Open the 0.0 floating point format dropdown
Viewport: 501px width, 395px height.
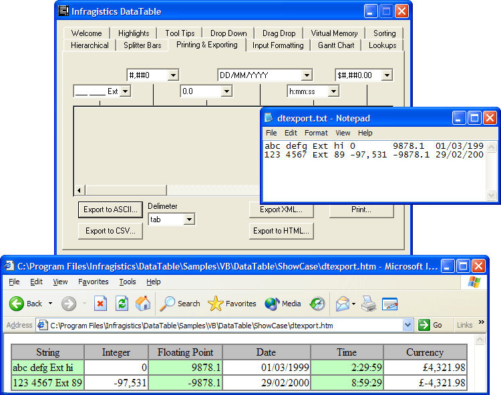tap(226, 91)
